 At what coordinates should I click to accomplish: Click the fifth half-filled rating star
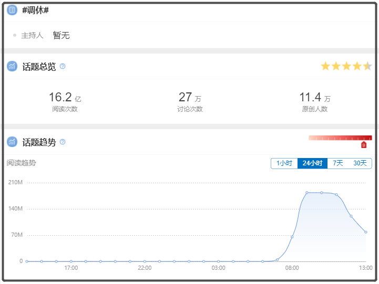(367, 66)
